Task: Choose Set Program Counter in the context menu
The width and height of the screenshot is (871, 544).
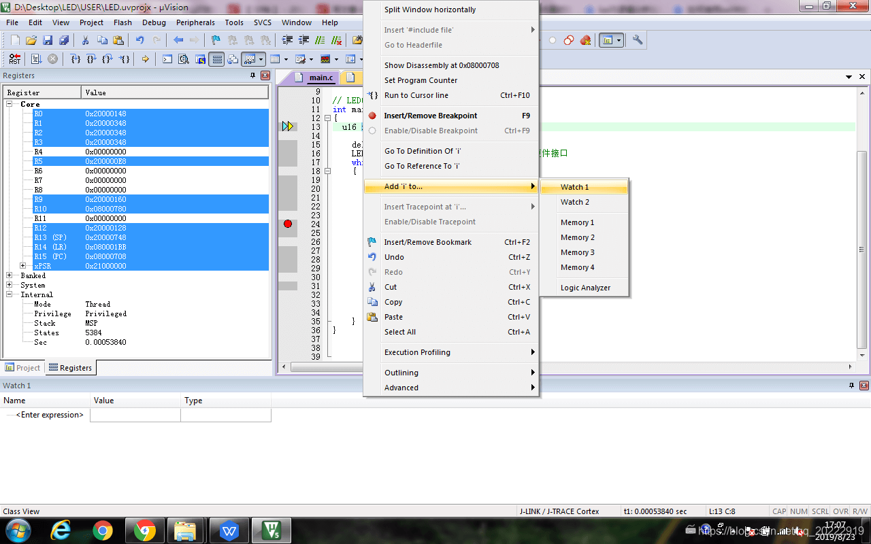Action: pos(450,80)
